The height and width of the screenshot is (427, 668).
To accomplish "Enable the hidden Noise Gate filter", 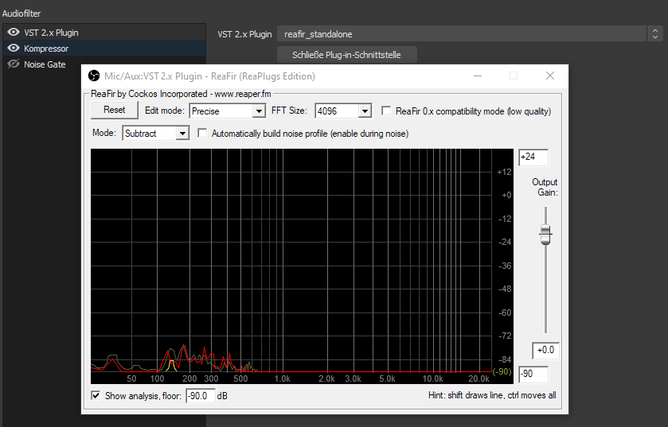I will tap(13, 64).
